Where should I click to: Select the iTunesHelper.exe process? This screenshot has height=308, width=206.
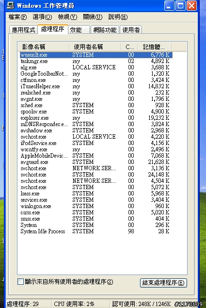[x=96, y=86]
